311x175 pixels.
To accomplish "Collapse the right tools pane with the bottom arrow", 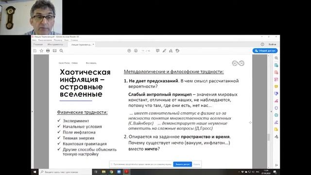I will (276, 165).
